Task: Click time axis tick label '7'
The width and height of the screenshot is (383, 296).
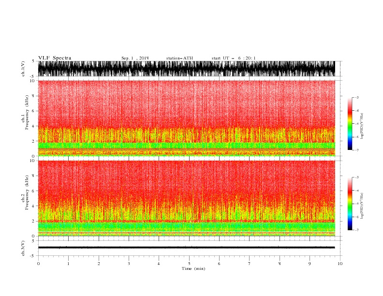Action: tap(250, 264)
